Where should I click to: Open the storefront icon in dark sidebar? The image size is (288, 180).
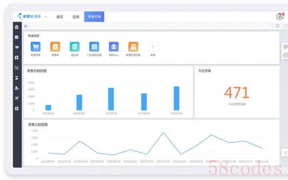17,58
